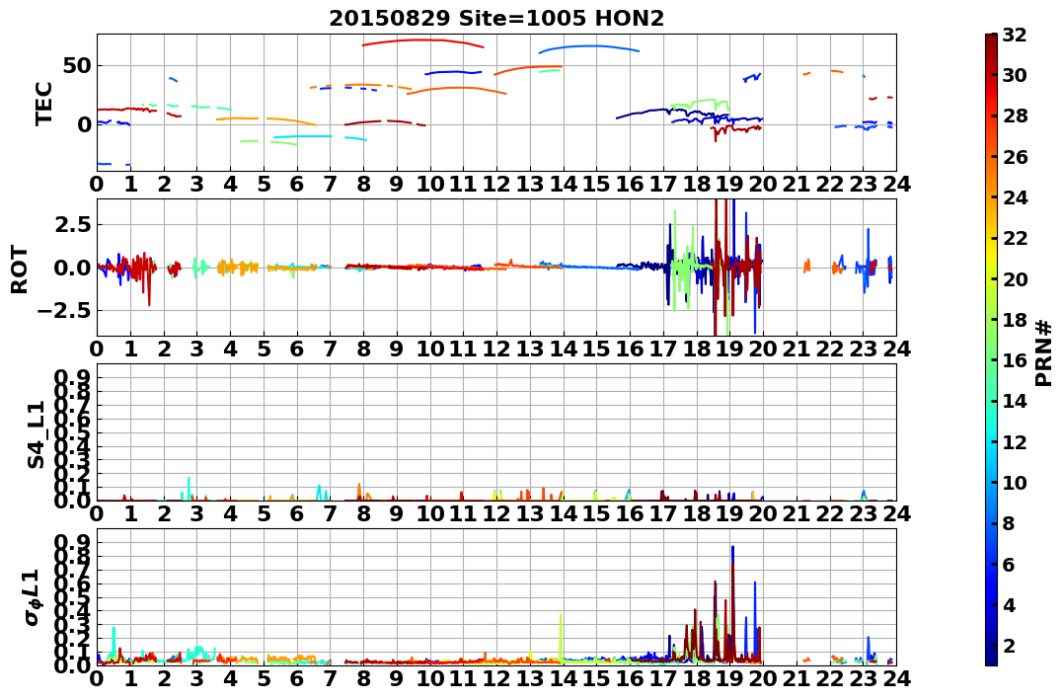Click the plot title "20150829 Site=1005 HON2"
Image resolution: width=1063 pixels, height=700 pixels.
point(496,19)
